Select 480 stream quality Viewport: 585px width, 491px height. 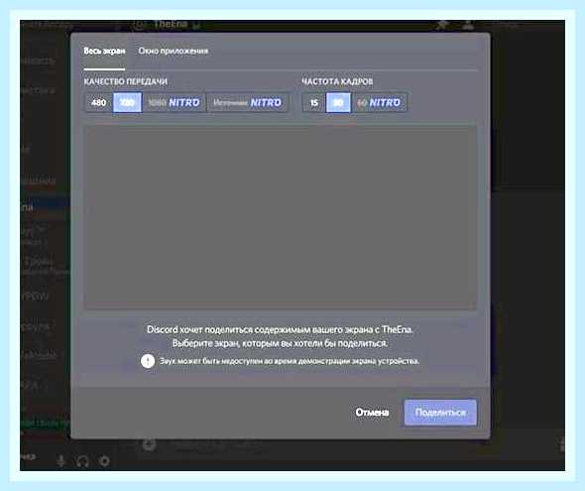click(x=99, y=102)
